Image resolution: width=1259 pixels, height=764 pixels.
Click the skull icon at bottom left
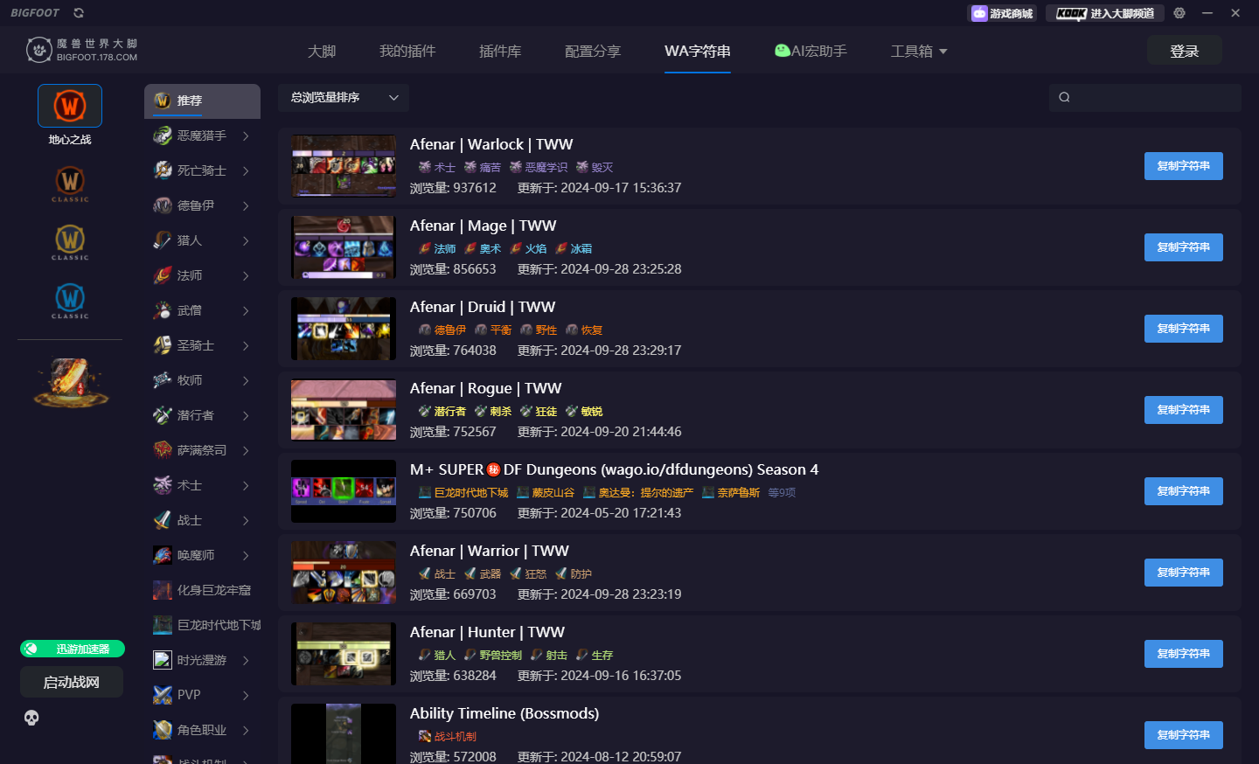(31, 718)
